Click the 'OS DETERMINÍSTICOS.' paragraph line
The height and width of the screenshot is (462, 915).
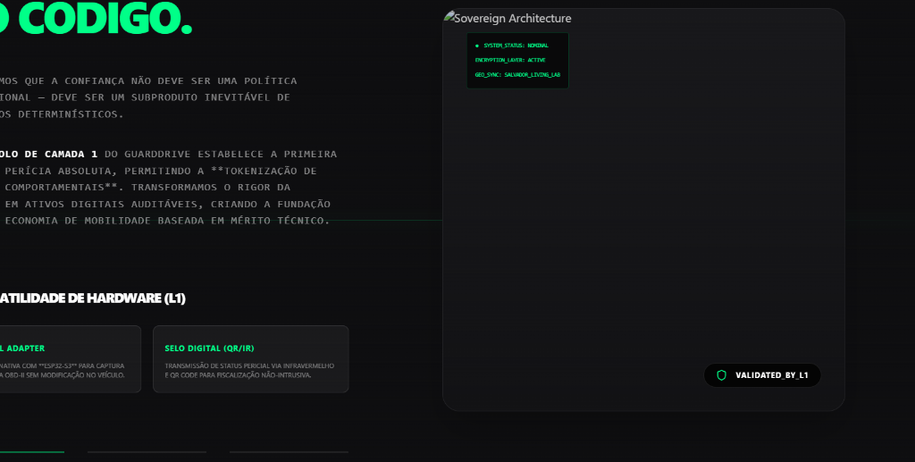[62, 114]
